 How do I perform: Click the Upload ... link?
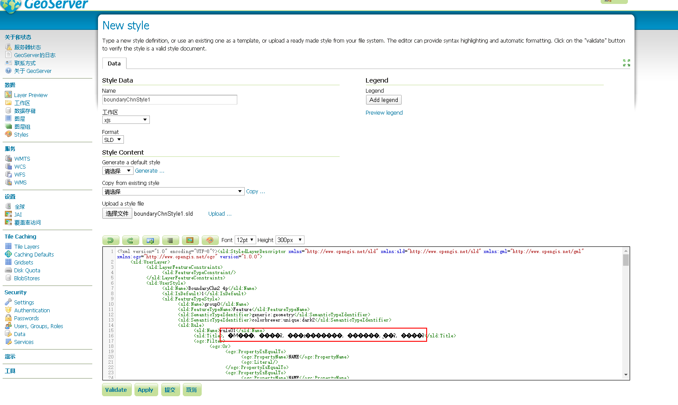(220, 213)
